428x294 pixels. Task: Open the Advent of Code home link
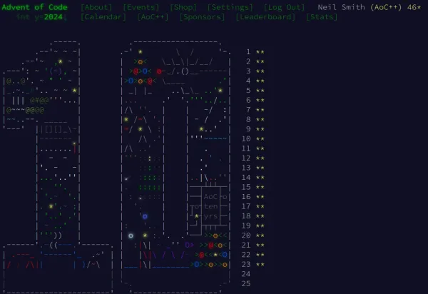pyautogui.click(x=34, y=7)
